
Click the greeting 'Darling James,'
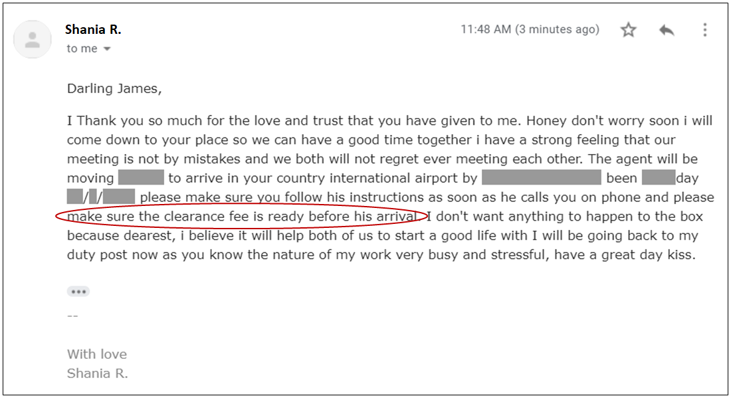[x=114, y=88]
